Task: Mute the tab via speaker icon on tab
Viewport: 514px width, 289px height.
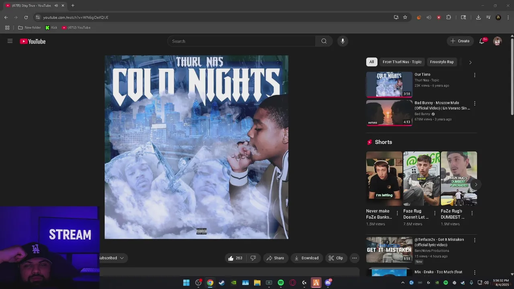Action: point(56,6)
